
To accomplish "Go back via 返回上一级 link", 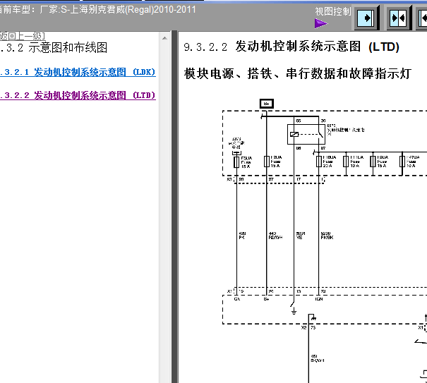I will 23,36.
